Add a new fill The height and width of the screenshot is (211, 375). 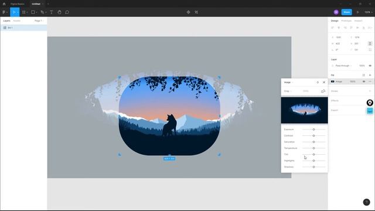pos(370,75)
